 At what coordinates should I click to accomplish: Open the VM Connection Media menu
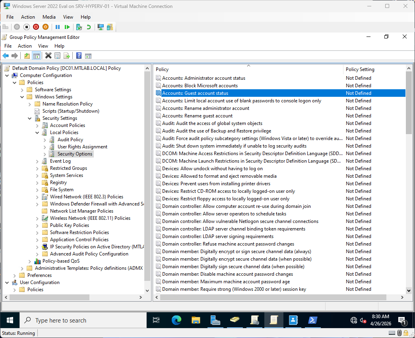49,17
